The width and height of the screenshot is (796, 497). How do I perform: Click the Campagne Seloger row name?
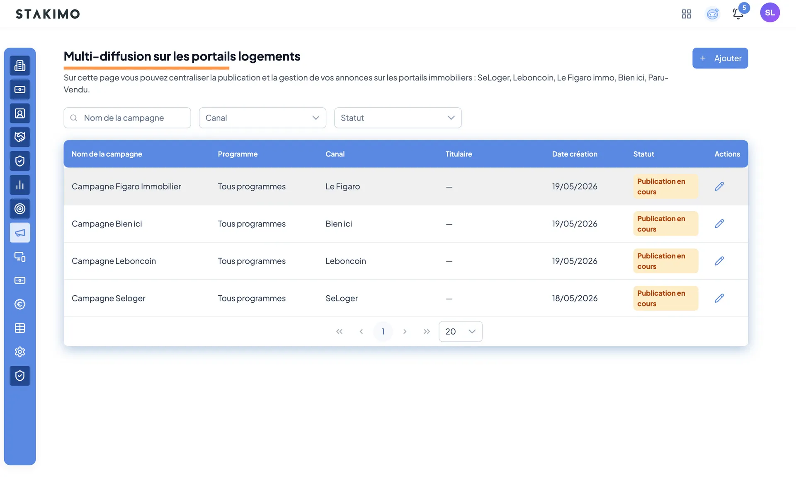coord(108,298)
